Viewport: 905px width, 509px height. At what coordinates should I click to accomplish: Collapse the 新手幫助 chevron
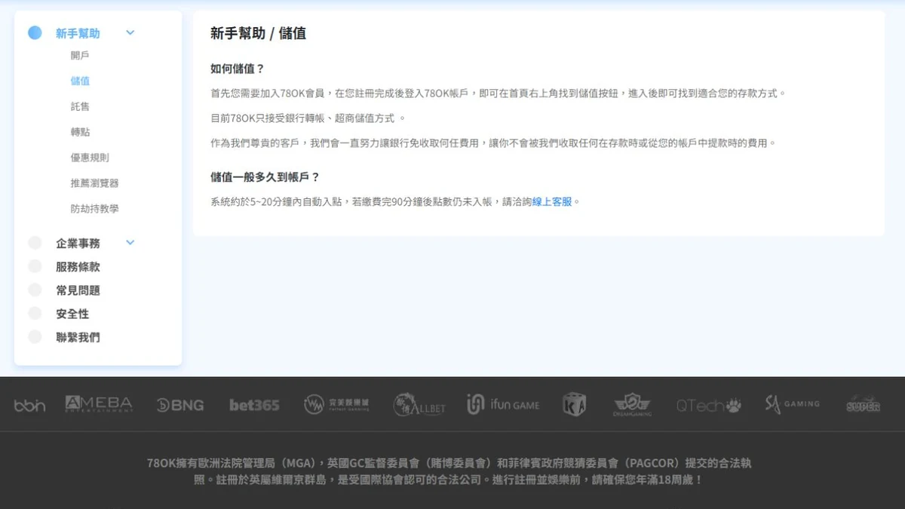coord(130,32)
